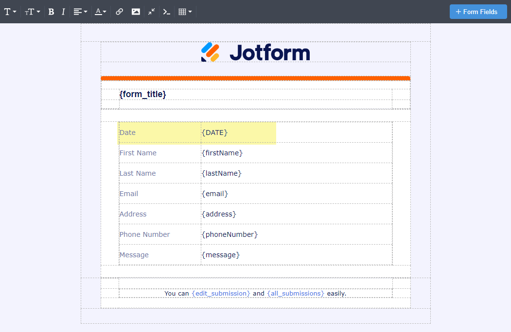Click the Email label
The width and height of the screenshot is (511, 332).
129,194
